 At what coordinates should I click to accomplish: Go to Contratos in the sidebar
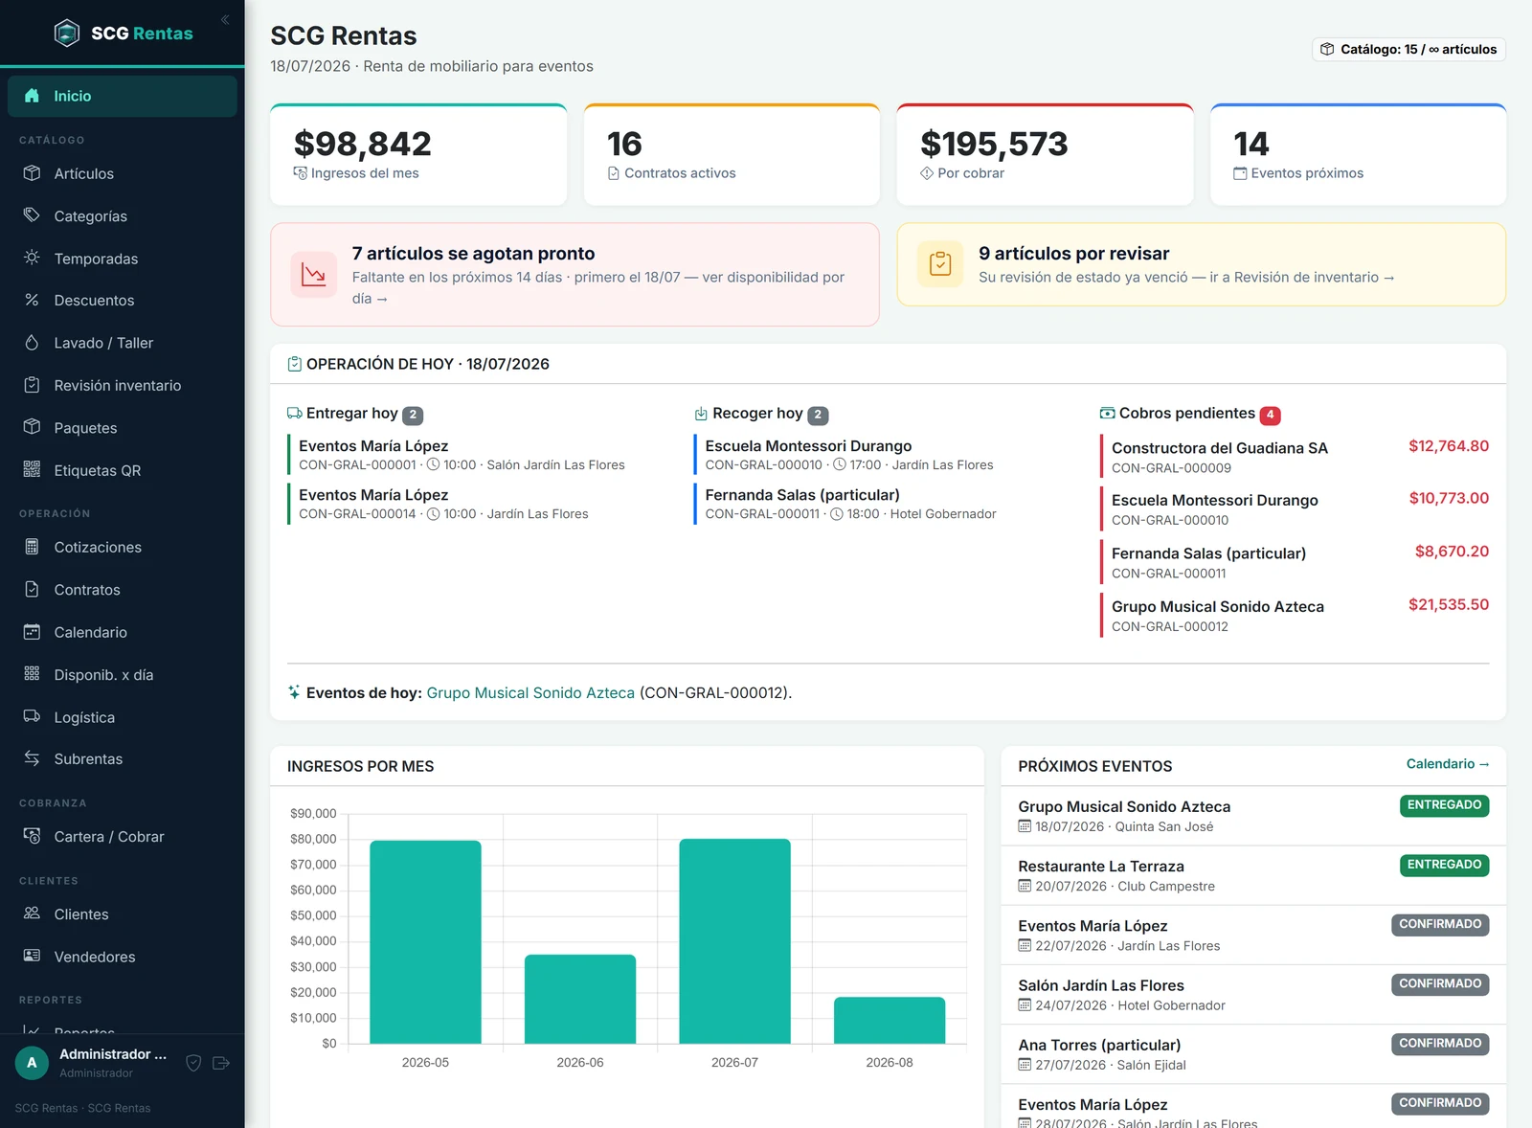pos(123,590)
